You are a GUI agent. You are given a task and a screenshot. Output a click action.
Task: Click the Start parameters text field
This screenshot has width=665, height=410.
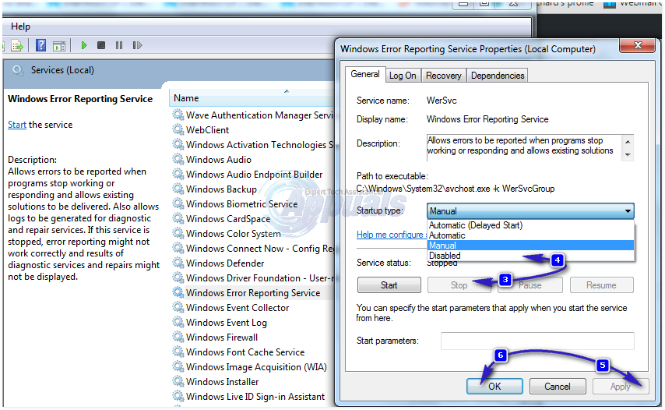click(537, 341)
